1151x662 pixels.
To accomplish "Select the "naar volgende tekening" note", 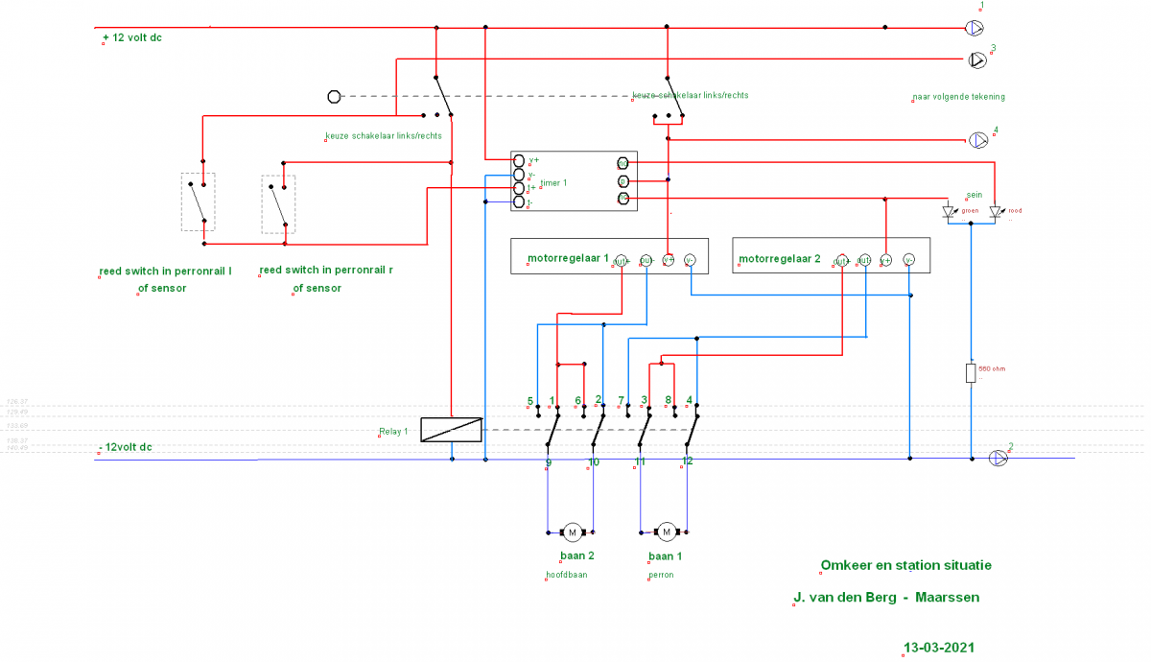I will (x=958, y=97).
